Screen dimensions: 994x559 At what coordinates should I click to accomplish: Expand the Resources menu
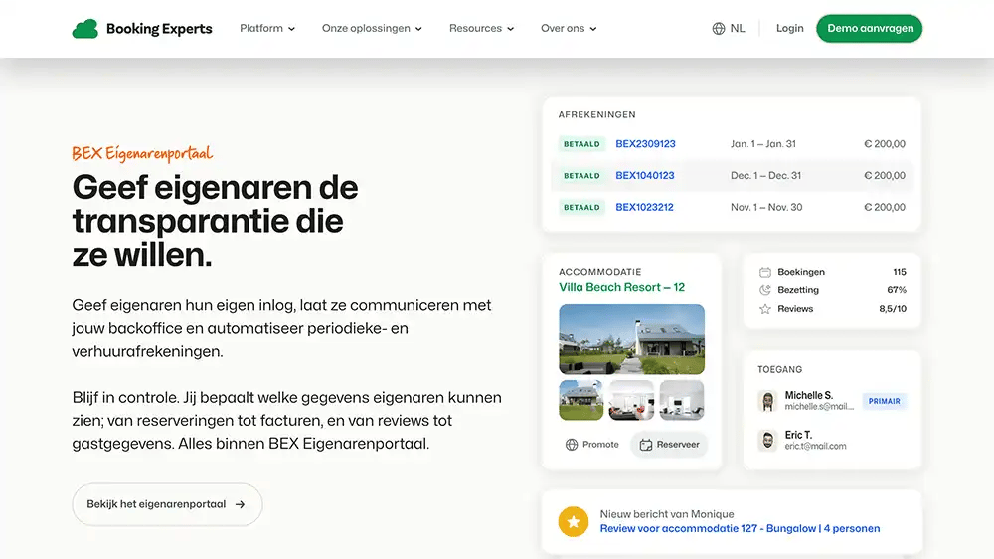pos(481,29)
